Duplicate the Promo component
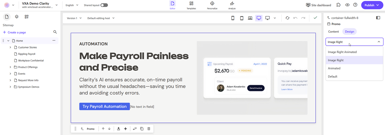Image resolution: width=385 pixels, height=135 pixels. point(142,129)
